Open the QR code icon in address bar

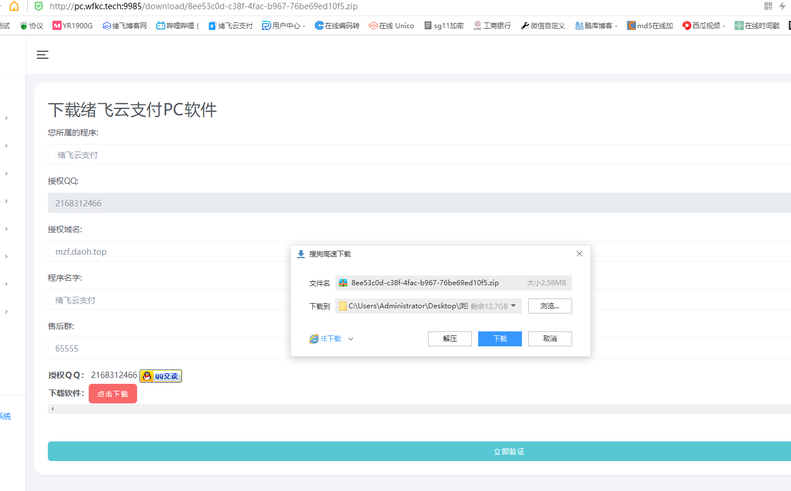768,6
